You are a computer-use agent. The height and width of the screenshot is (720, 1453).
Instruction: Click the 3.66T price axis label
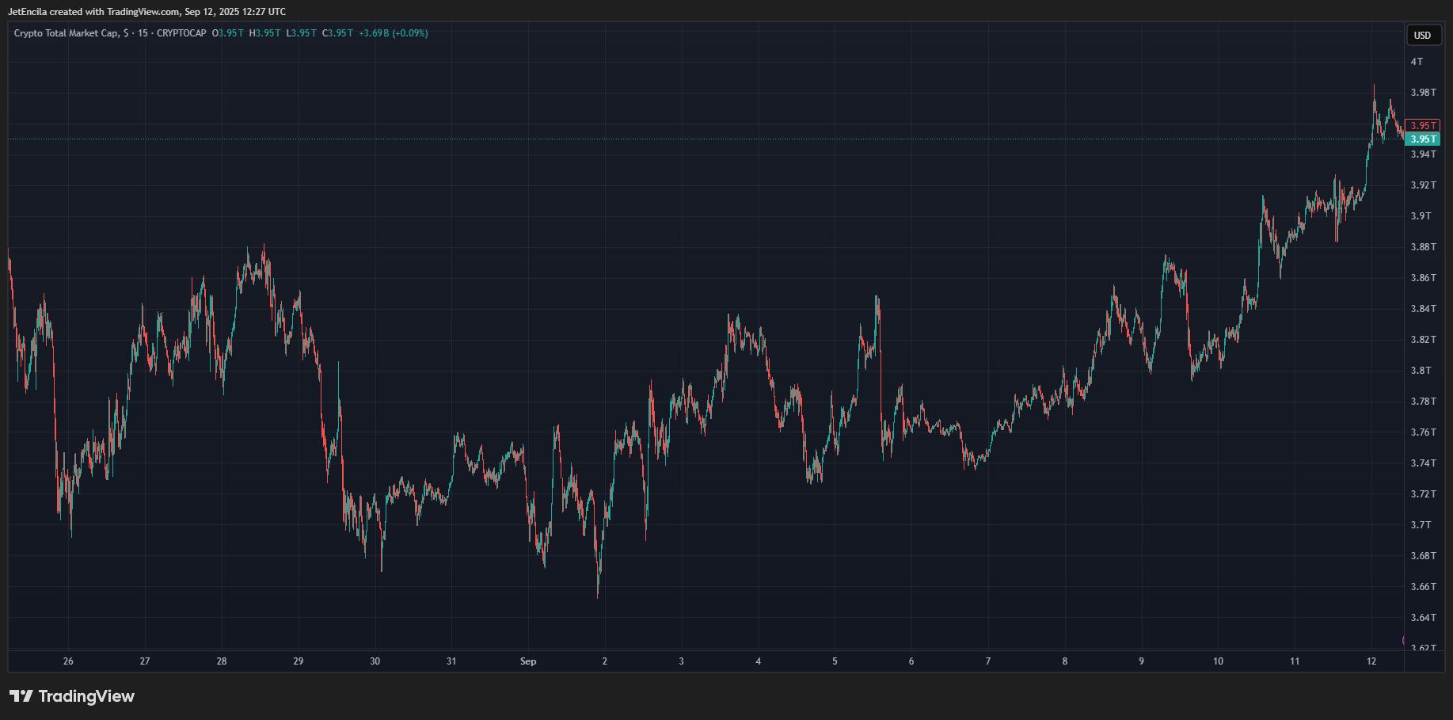click(1423, 587)
